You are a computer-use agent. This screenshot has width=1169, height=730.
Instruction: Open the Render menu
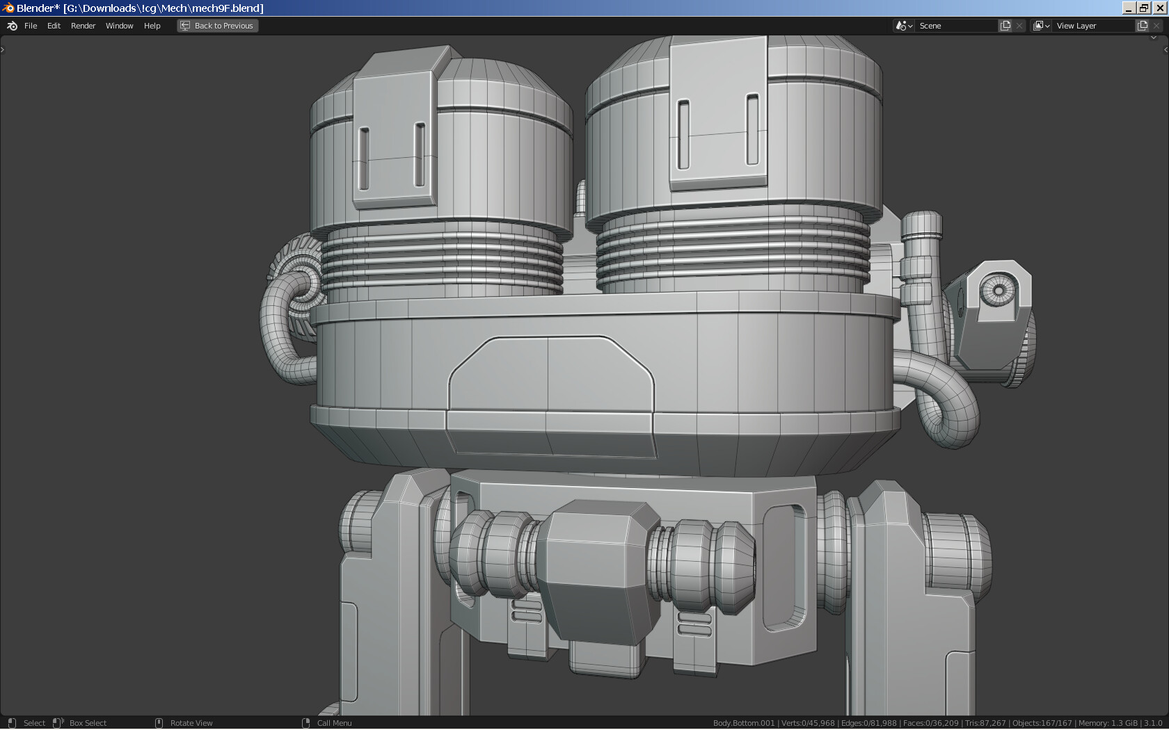(x=83, y=26)
